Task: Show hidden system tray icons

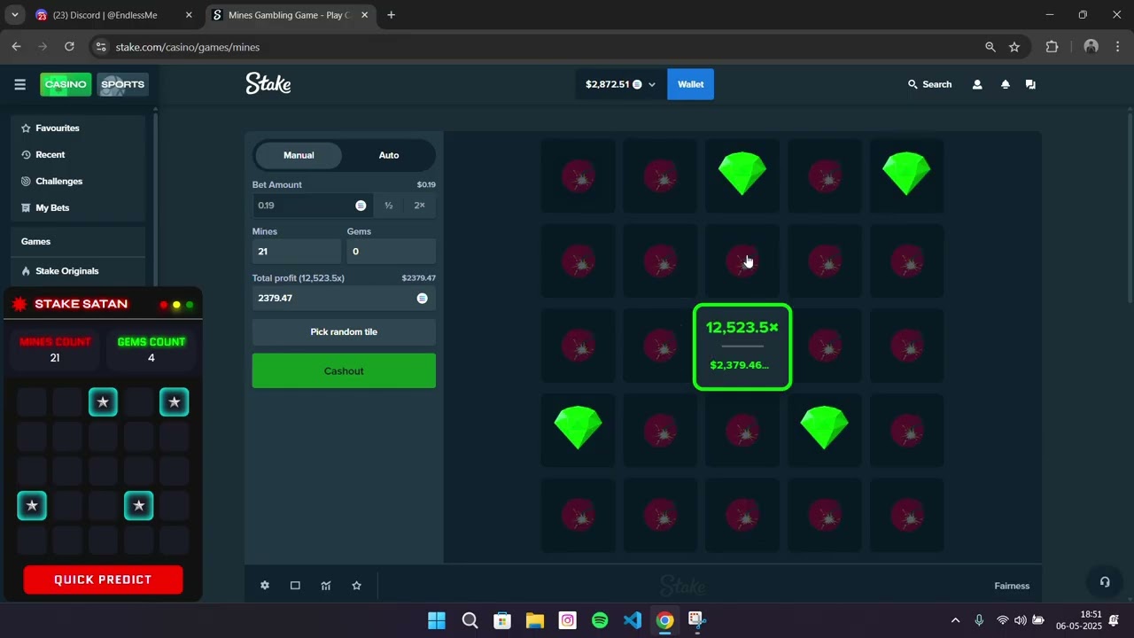Action: pos(955,620)
